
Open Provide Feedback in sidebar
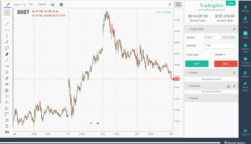coord(245,62)
